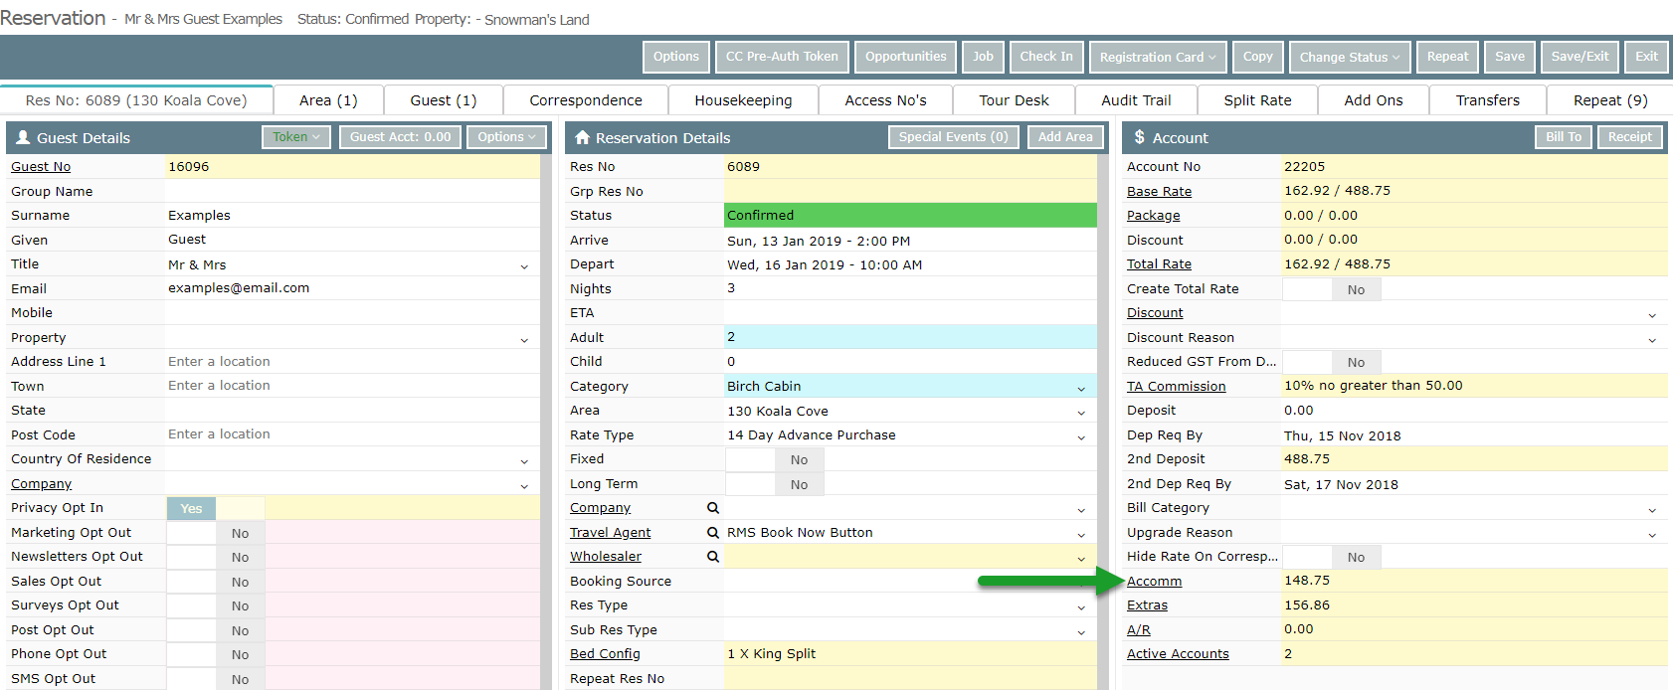This screenshot has width=1673, height=690.
Task: Click the Check In button
Action: click(x=1046, y=57)
